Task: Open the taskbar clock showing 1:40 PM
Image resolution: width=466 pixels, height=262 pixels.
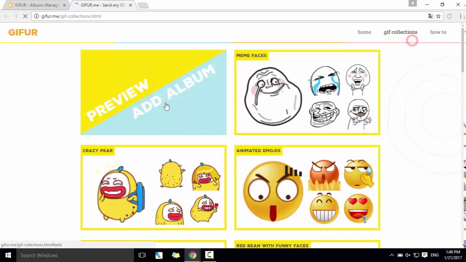Action: pyautogui.click(x=453, y=255)
